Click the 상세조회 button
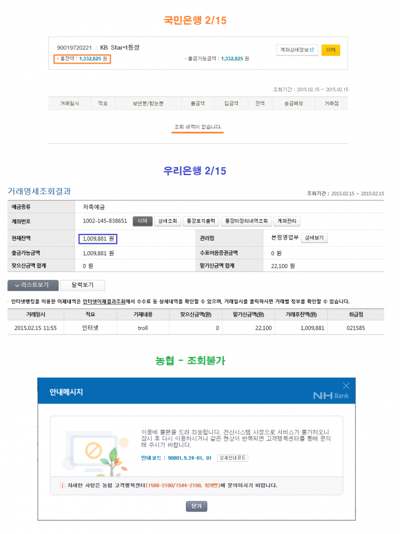400x534 pixels. tap(167, 221)
